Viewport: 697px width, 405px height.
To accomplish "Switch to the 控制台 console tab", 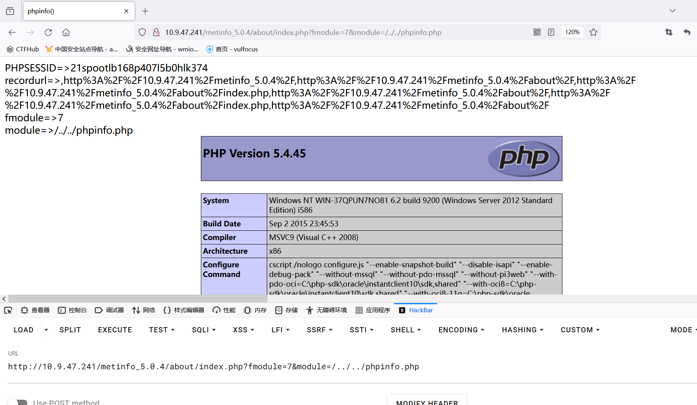I will [72, 310].
